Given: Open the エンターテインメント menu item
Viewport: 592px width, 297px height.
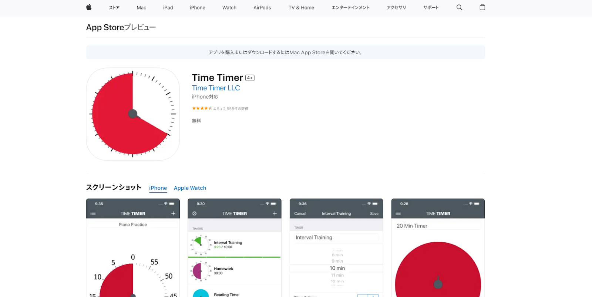Looking at the screenshot, I should (350, 7).
